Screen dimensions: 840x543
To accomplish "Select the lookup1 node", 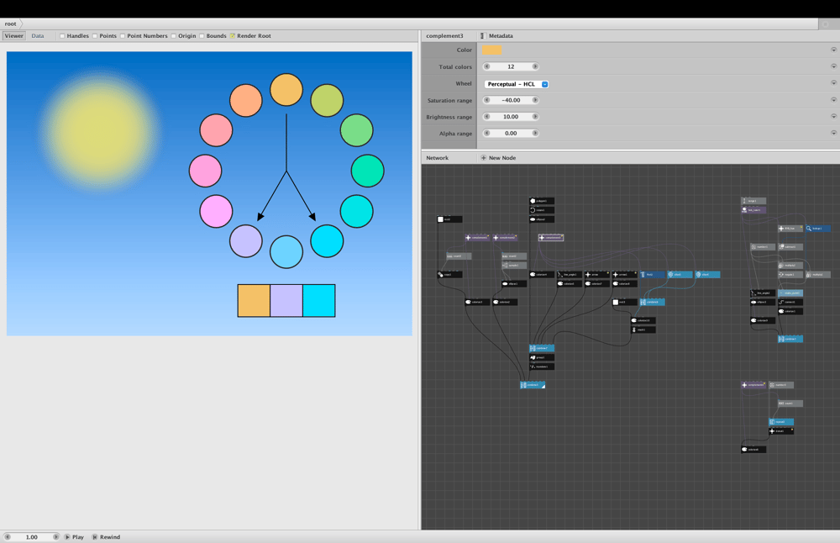I will click(818, 229).
